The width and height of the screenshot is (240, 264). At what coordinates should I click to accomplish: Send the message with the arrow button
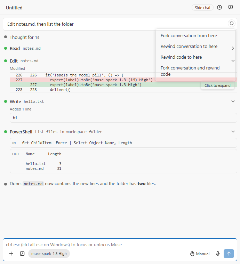[x=229, y=254]
